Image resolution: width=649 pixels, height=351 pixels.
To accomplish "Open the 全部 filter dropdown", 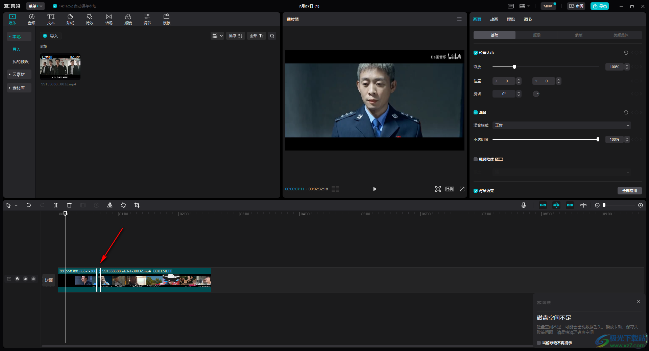I will pos(257,36).
